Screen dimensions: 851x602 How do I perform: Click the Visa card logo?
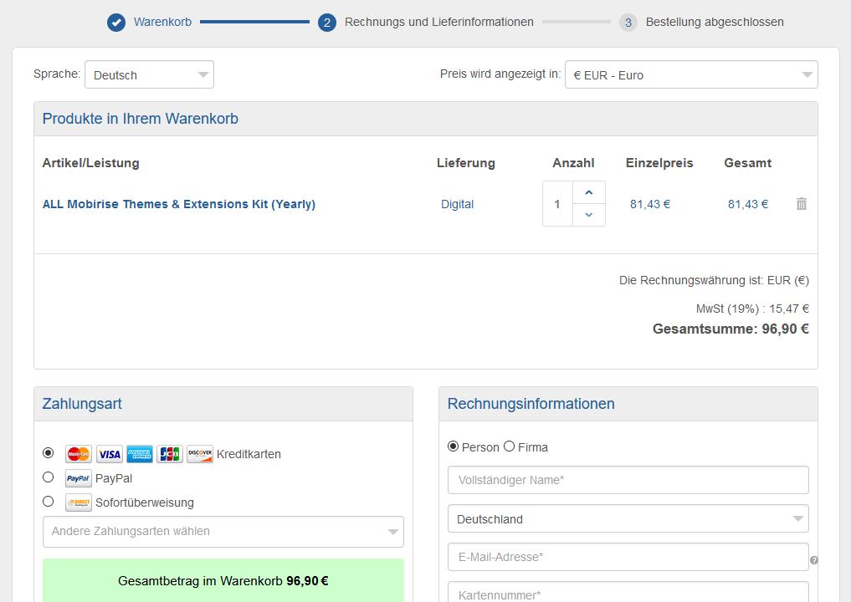[109, 454]
